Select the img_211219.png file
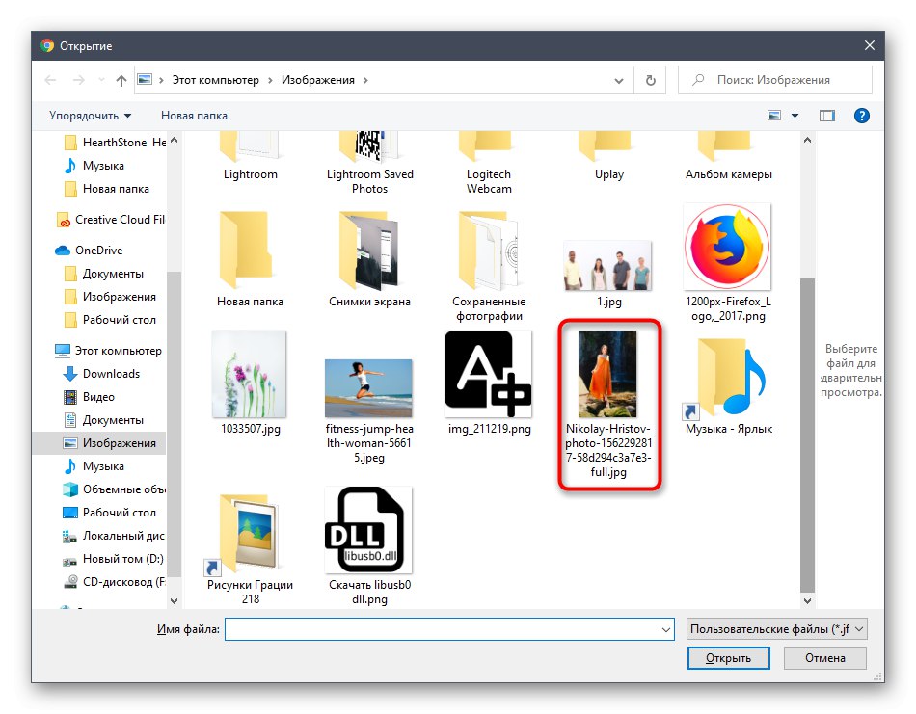This screenshot has width=916, height=714. (x=489, y=383)
